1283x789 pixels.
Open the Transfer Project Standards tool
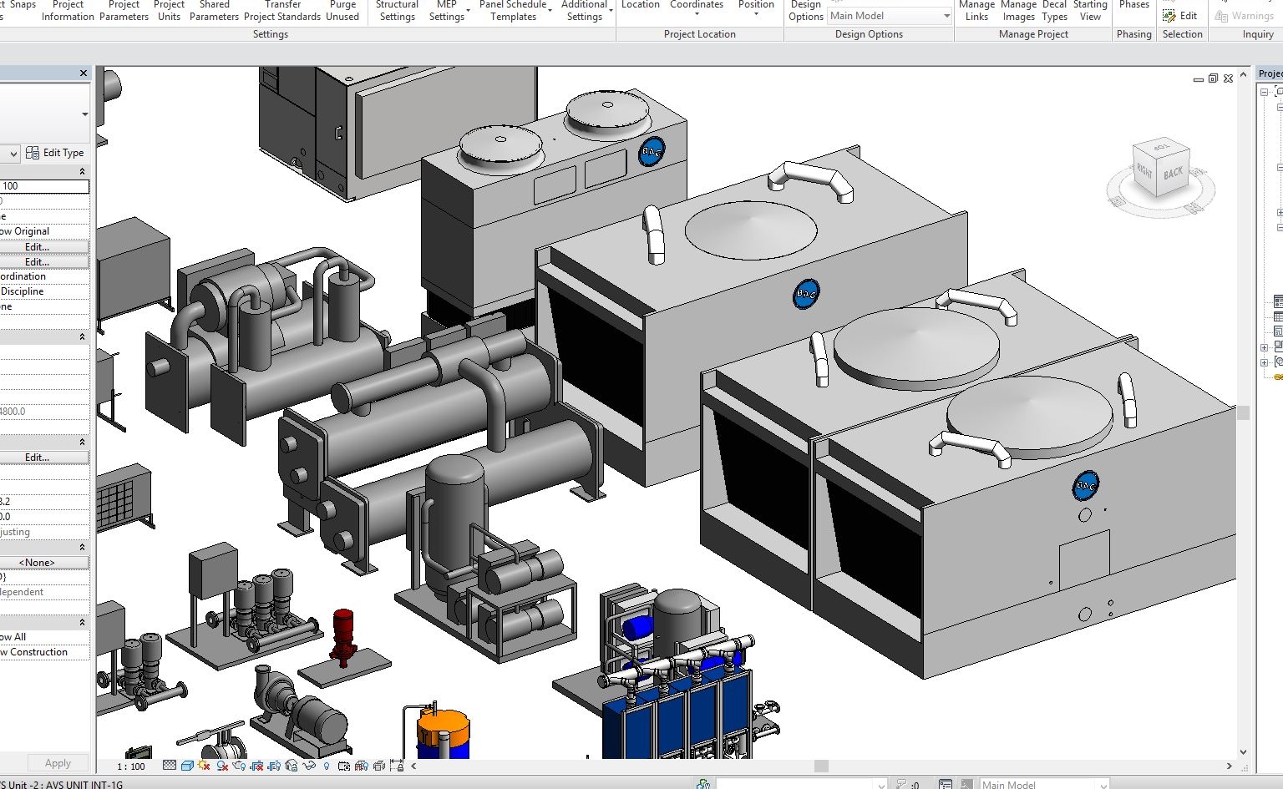click(x=282, y=10)
